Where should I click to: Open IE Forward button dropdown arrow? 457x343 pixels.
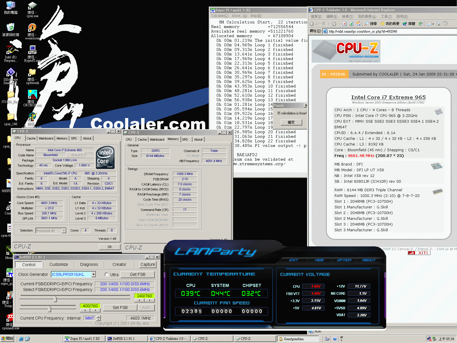339,24
